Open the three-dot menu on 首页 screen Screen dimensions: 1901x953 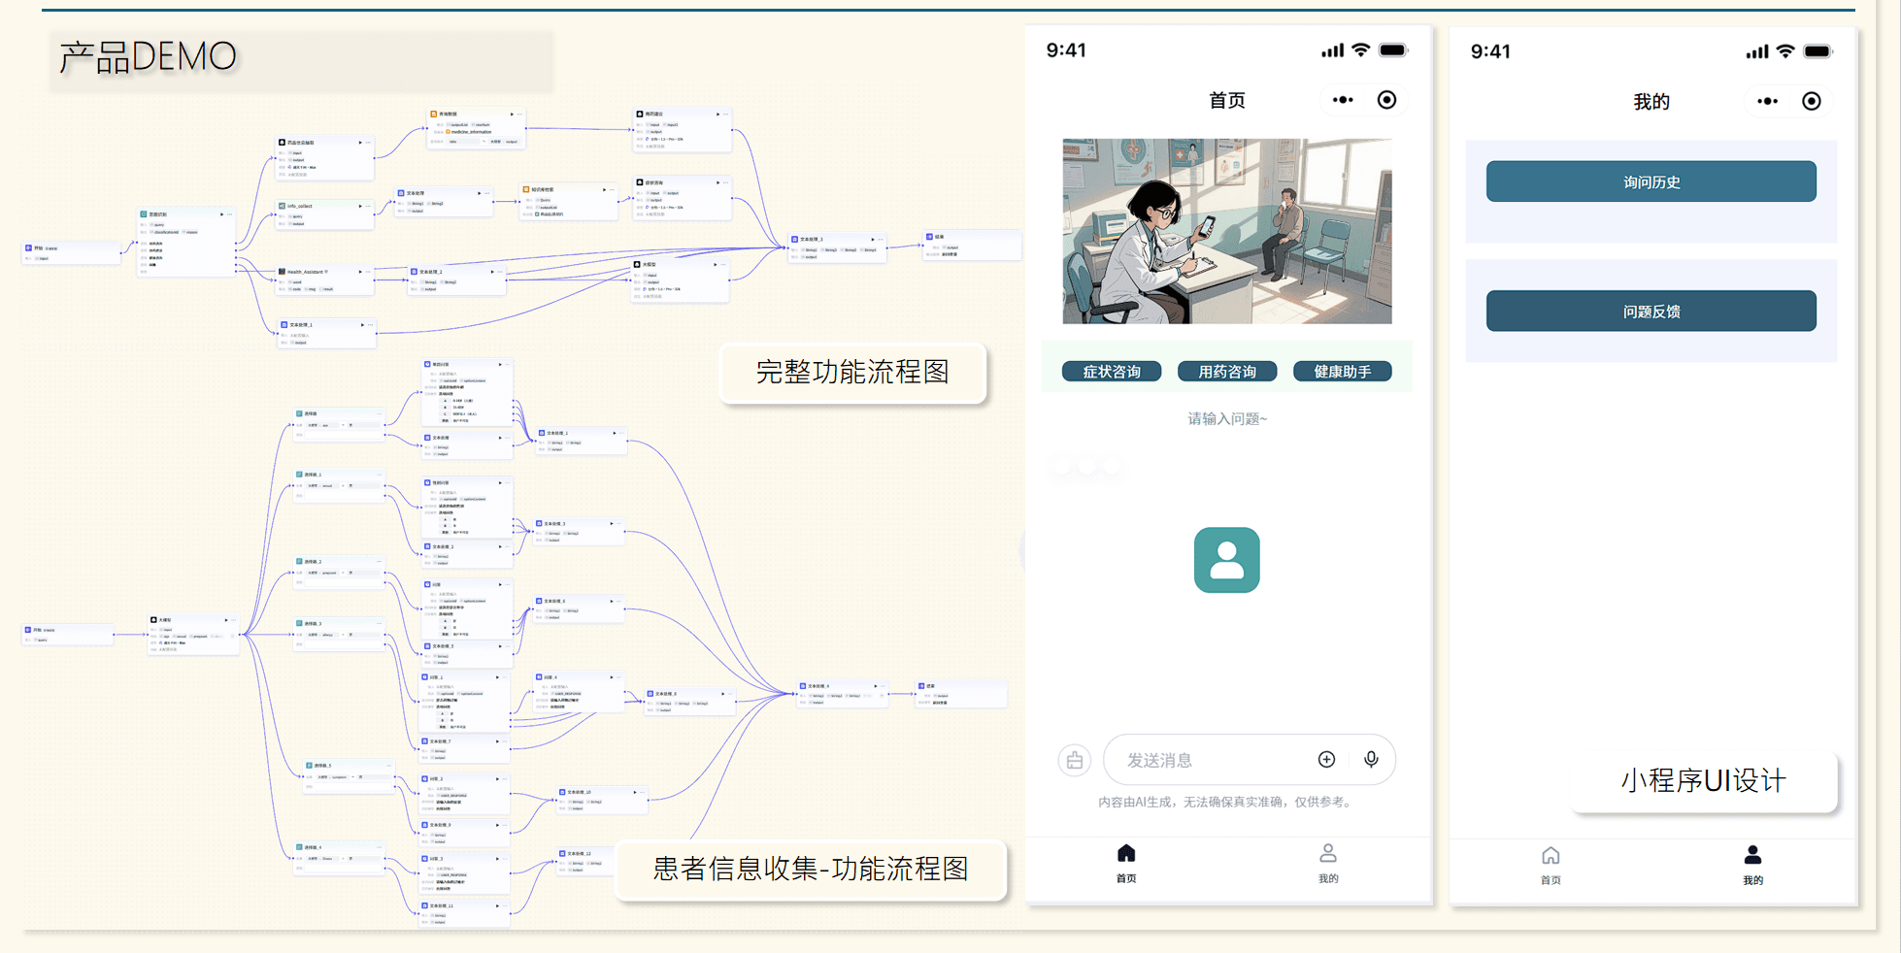1343,100
